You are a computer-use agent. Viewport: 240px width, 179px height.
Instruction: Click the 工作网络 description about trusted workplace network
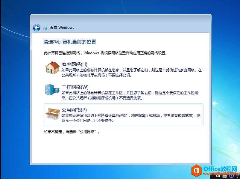tap(130, 95)
